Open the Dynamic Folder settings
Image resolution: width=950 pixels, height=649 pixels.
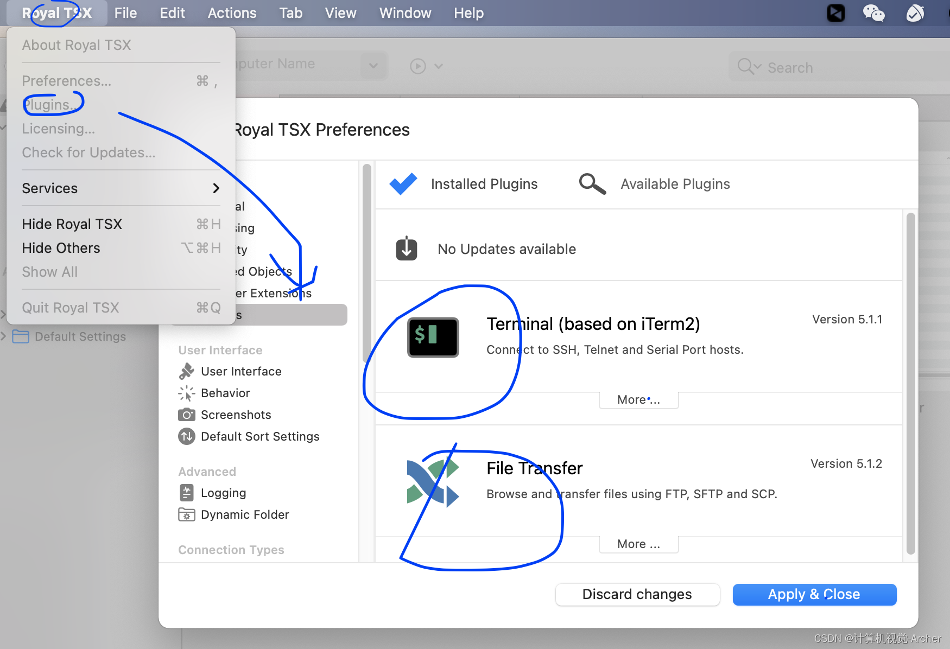[x=244, y=514]
